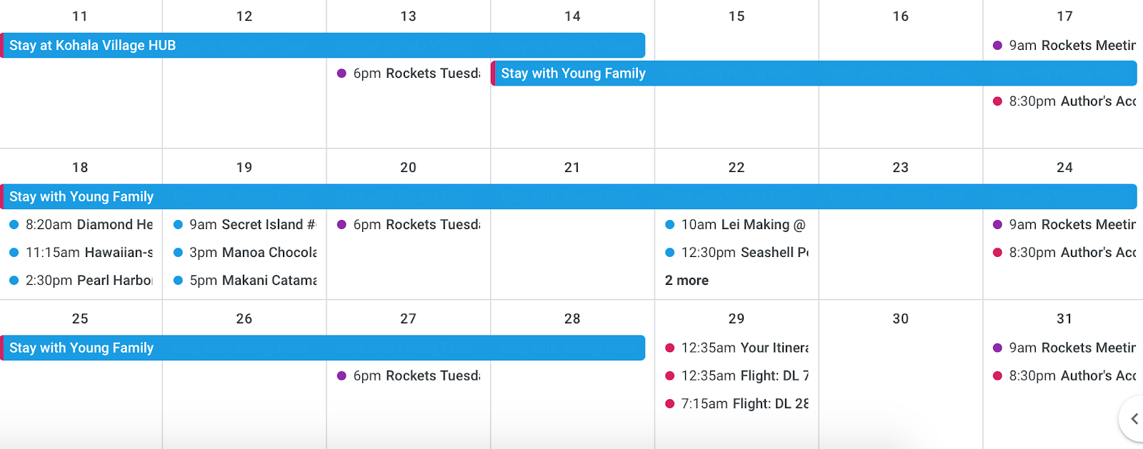Screen dimensions: 1143x449
Task: Open the 3pm Manoa Chocolate event
Action: point(245,252)
